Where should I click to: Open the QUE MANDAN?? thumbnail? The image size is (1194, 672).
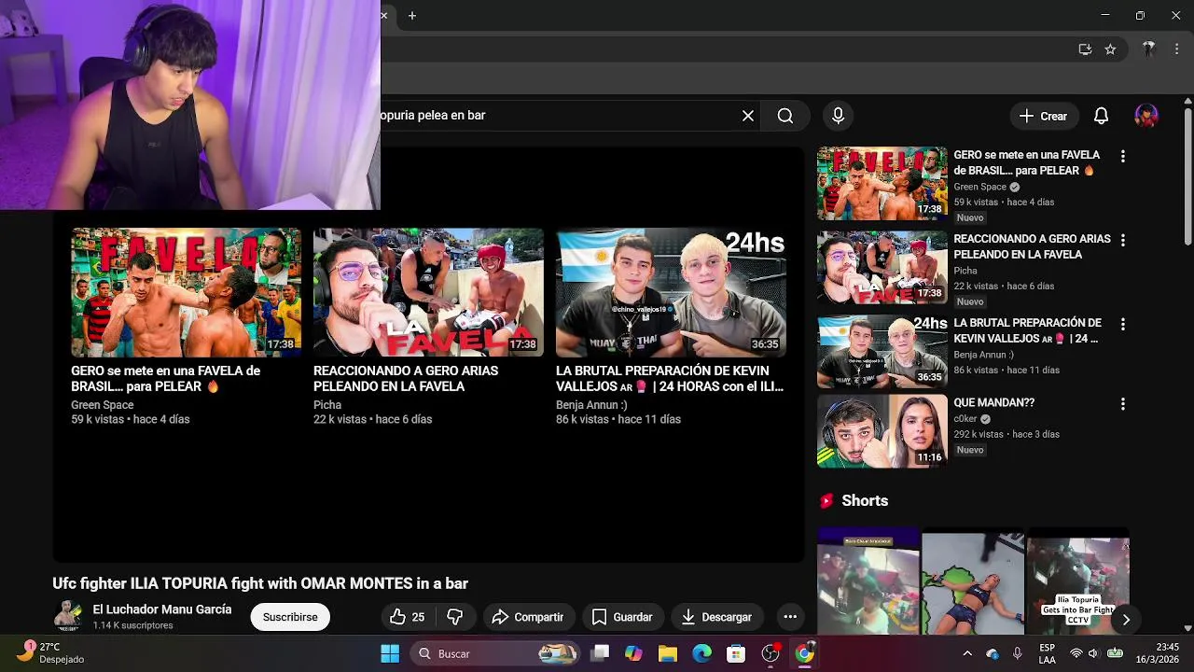click(x=882, y=430)
